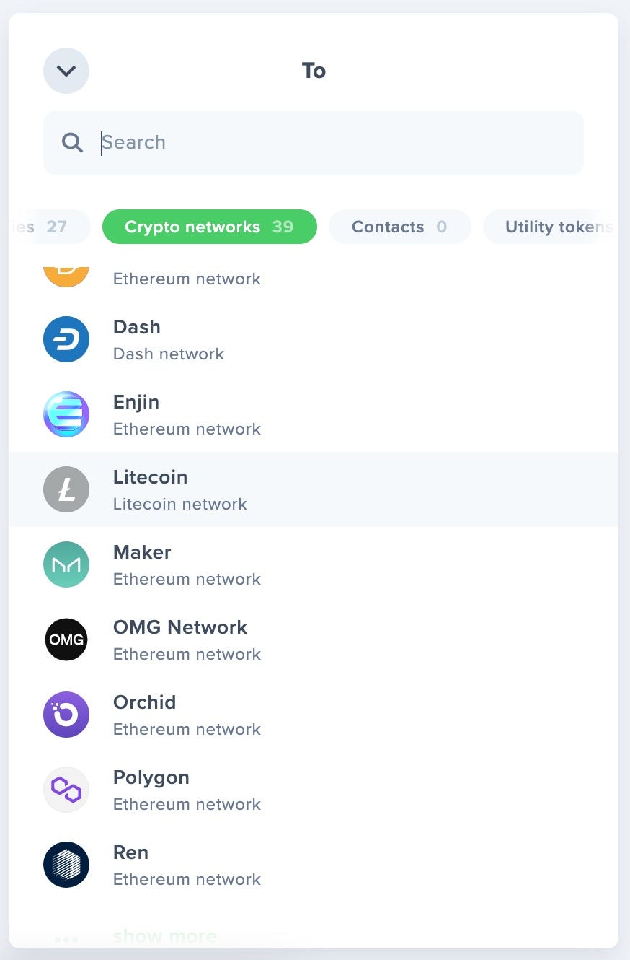Select the OMG Network logo
630x960 pixels.
66,640
